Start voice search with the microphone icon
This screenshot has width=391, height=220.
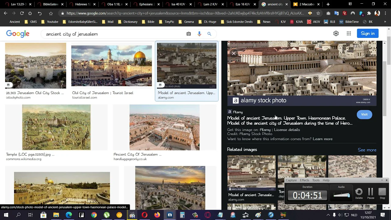click(199, 34)
